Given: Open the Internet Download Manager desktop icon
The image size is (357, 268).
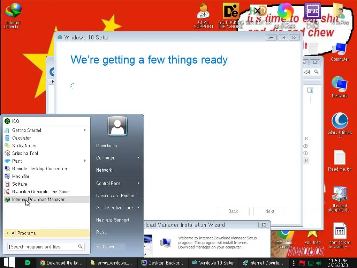Looking at the screenshot, I should tap(13, 15).
